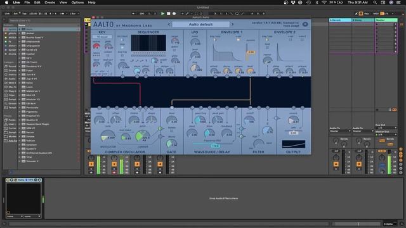This screenshot has width=406, height=228.
Task: Open the File menu
Action: 27,3
